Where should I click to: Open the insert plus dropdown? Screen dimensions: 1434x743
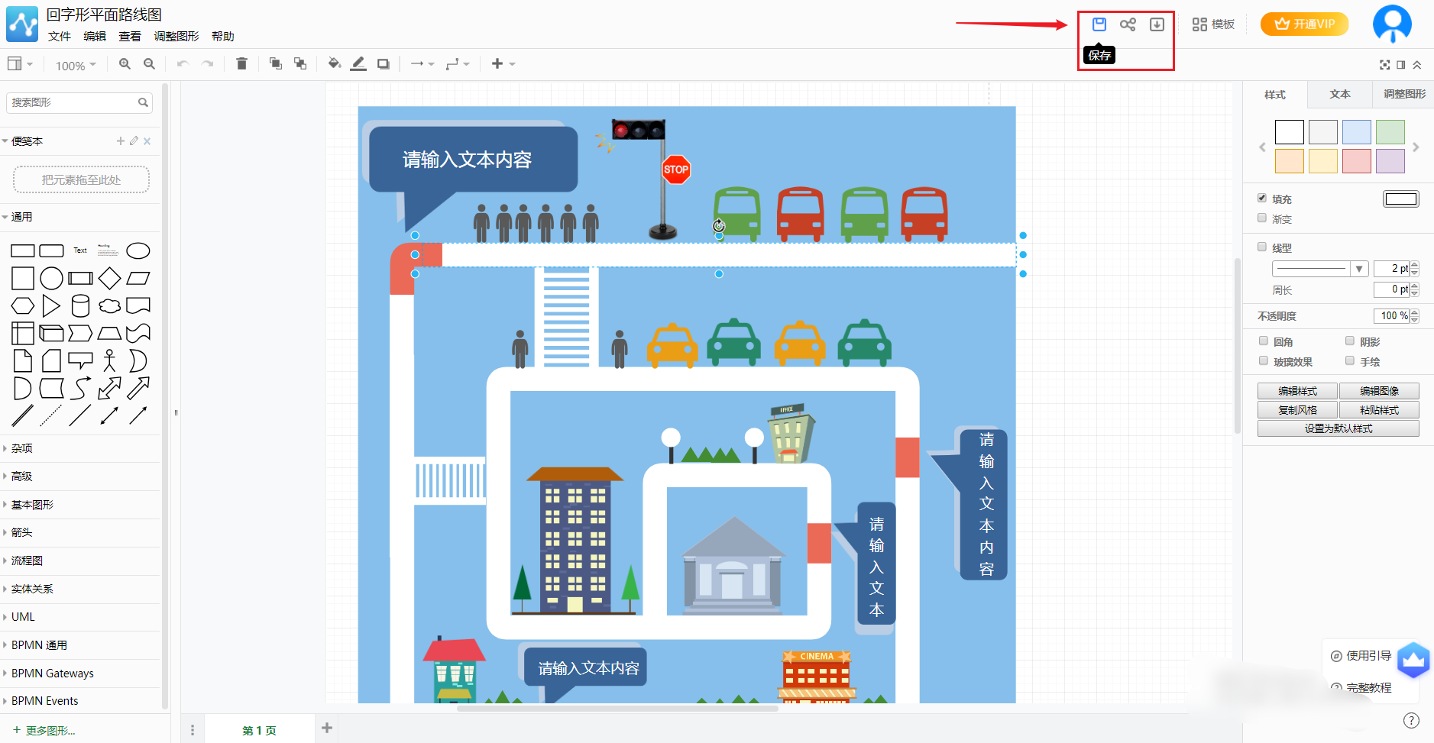[x=503, y=64]
